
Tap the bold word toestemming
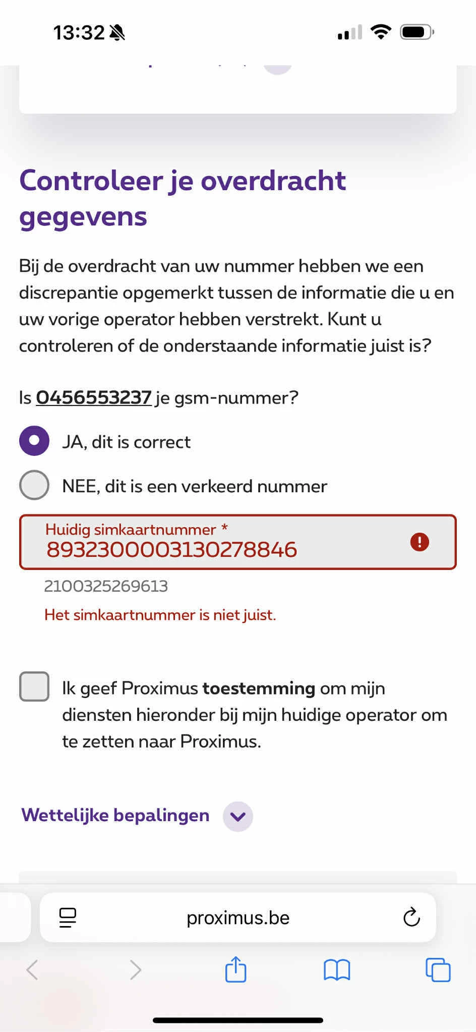click(x=259, y=688)
